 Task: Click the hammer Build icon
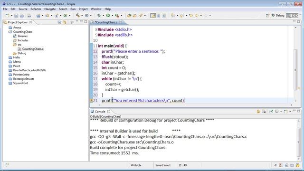pyautogui.click(x=78, y=15)
